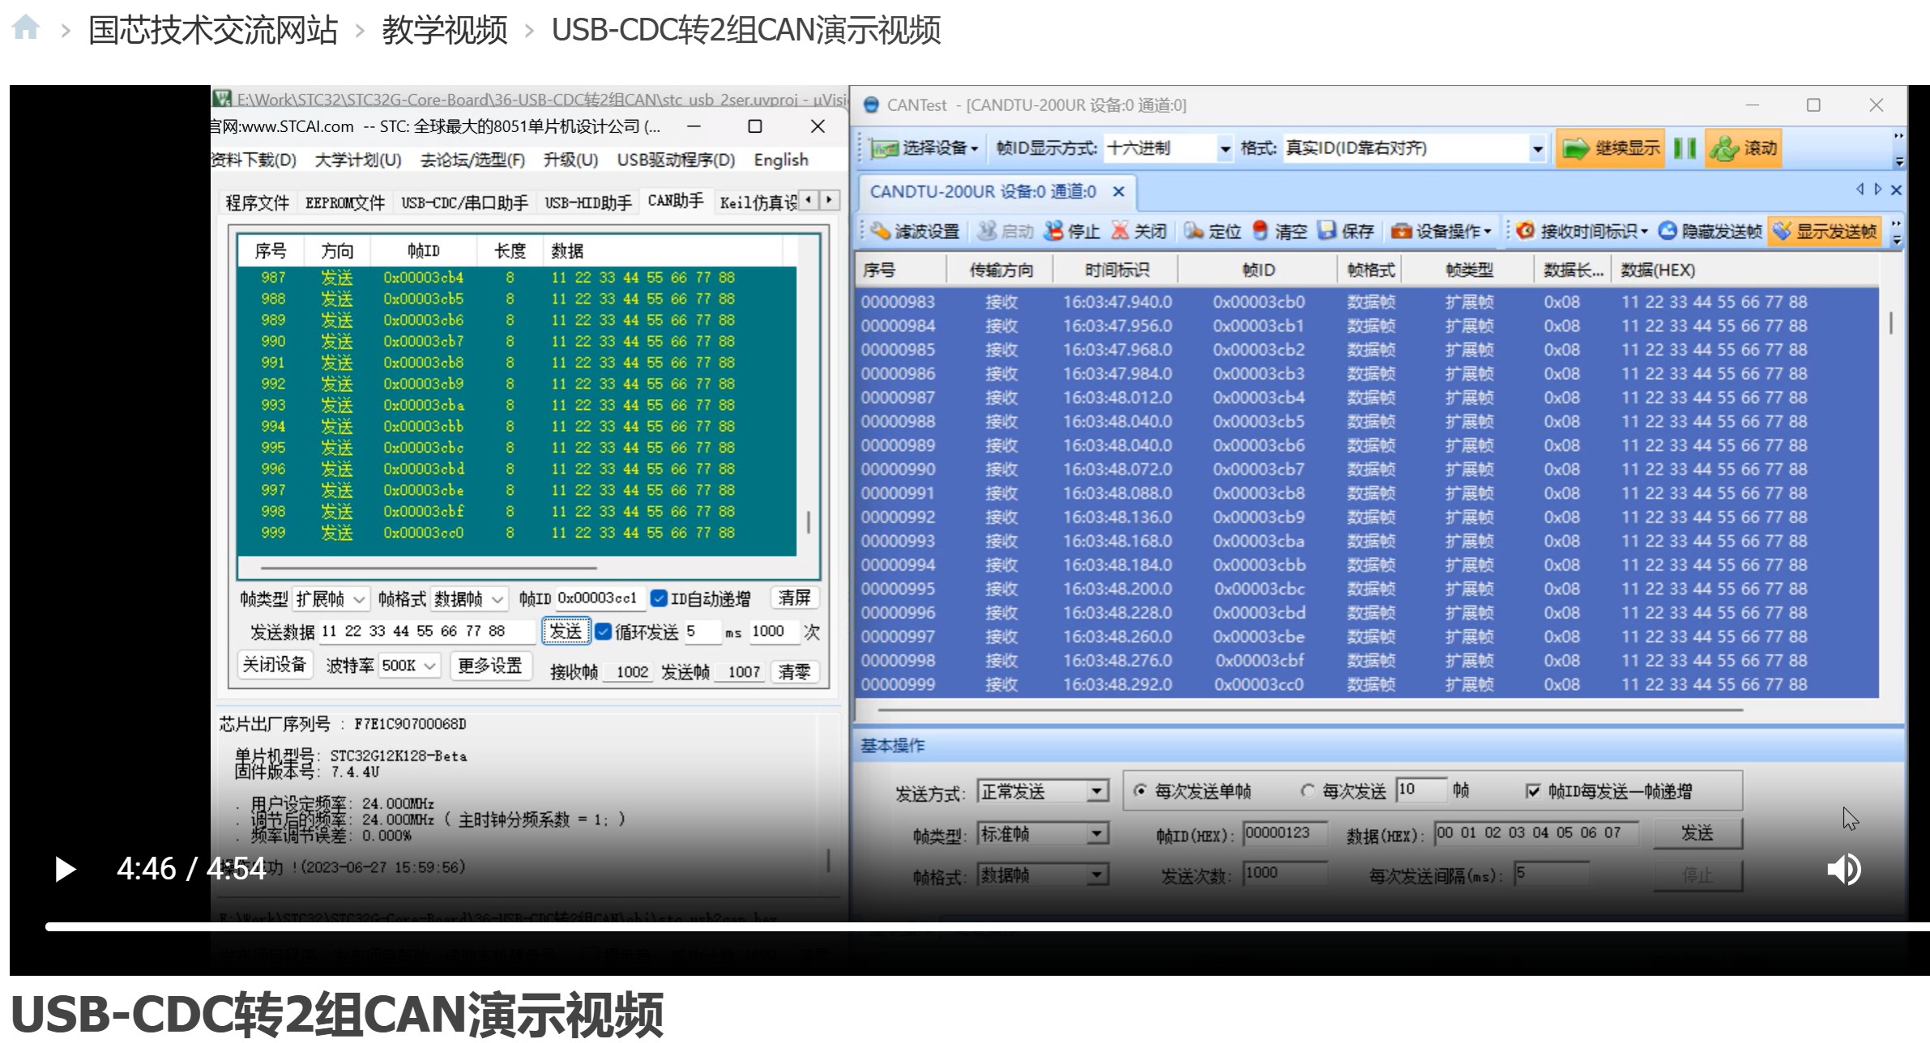Open 波特率 500K dropdown
Viewport: 1930px width, 1043px height.
click(x=409, y=666)
